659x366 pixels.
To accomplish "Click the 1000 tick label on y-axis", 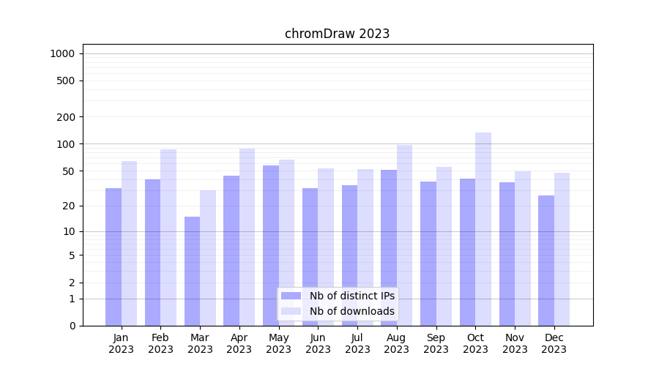I will 62,53.
